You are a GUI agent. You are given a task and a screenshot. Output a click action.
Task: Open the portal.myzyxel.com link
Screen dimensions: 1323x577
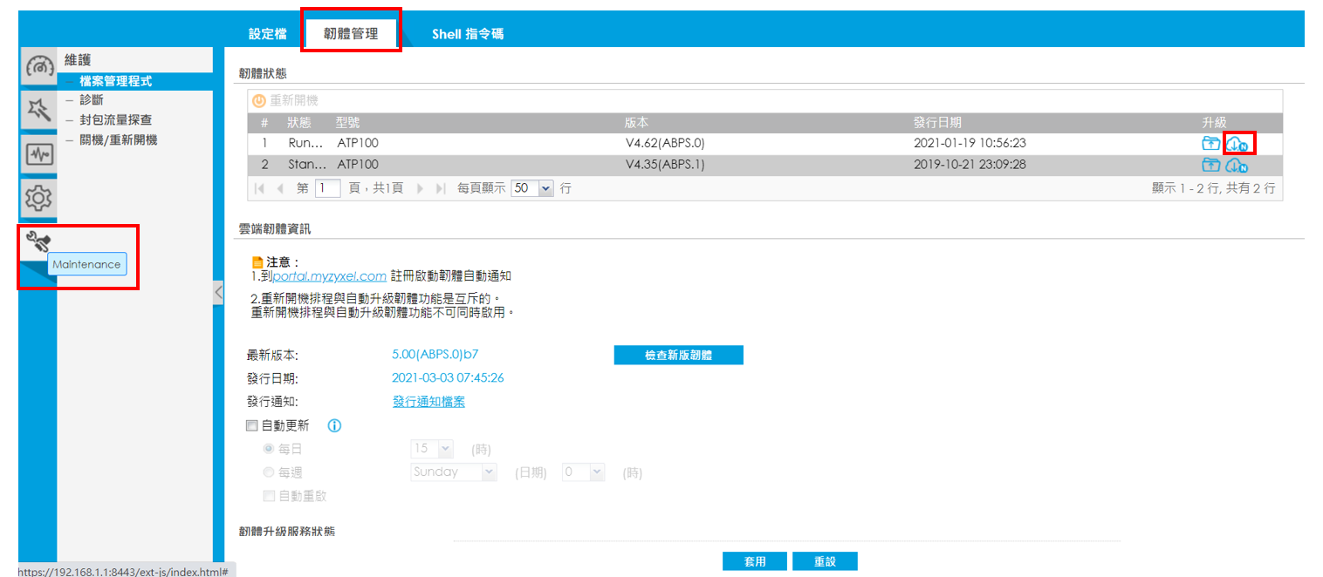pos(329,276)
